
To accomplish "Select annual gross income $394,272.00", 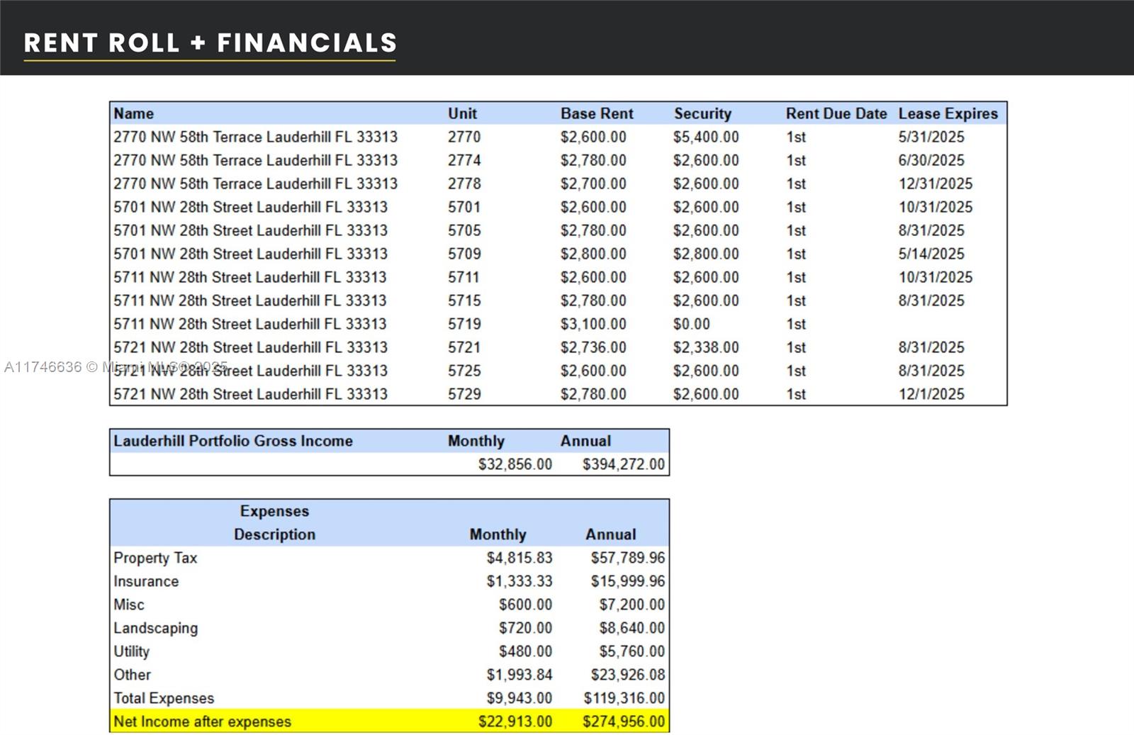I will point(623,464).
